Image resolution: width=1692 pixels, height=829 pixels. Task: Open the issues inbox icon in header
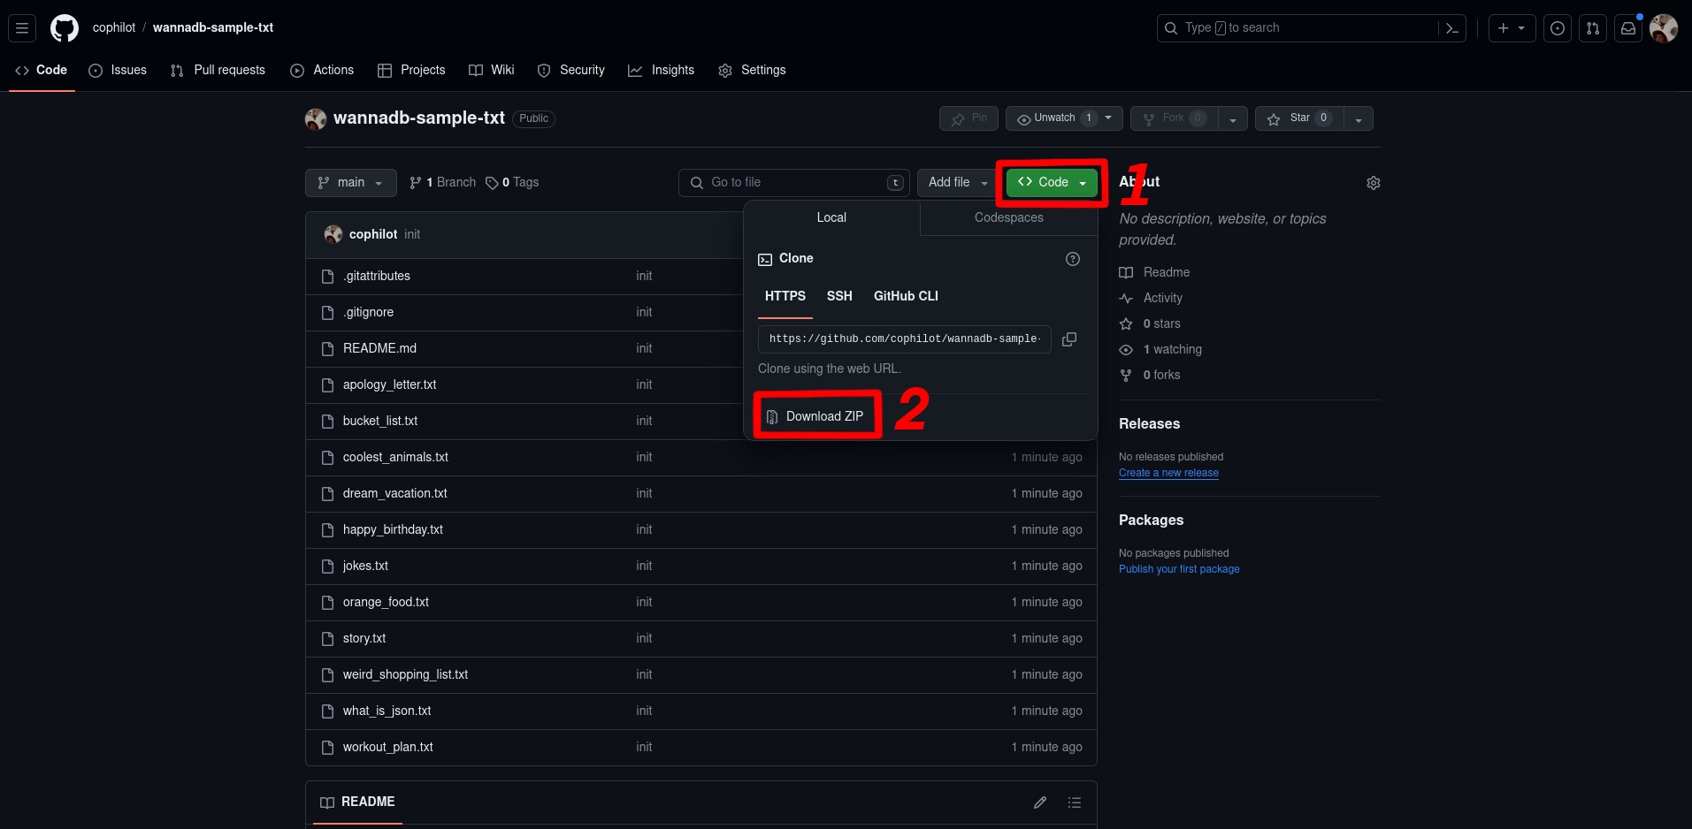point(1558,28)
